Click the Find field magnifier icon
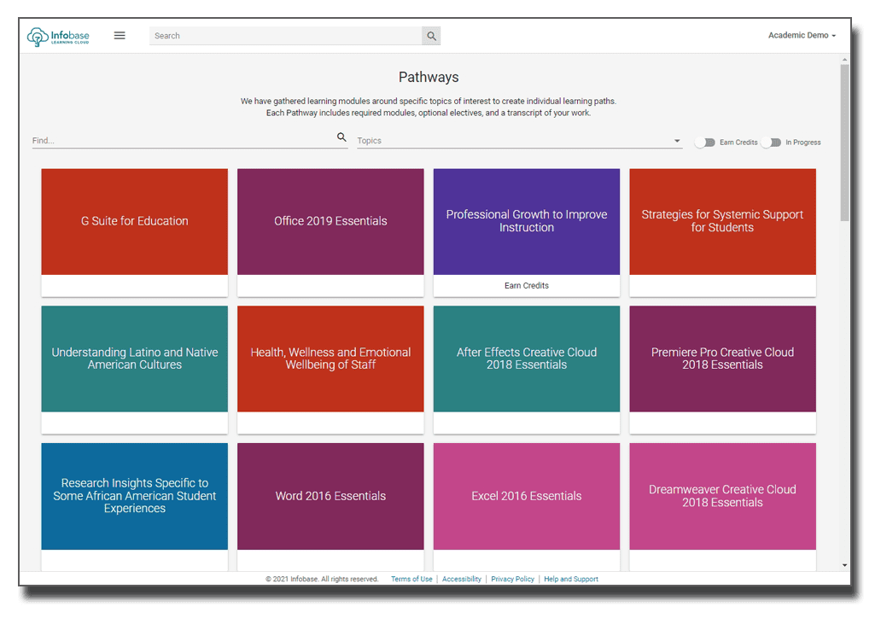Screen dimensions: 881x624 coord(341,137)
